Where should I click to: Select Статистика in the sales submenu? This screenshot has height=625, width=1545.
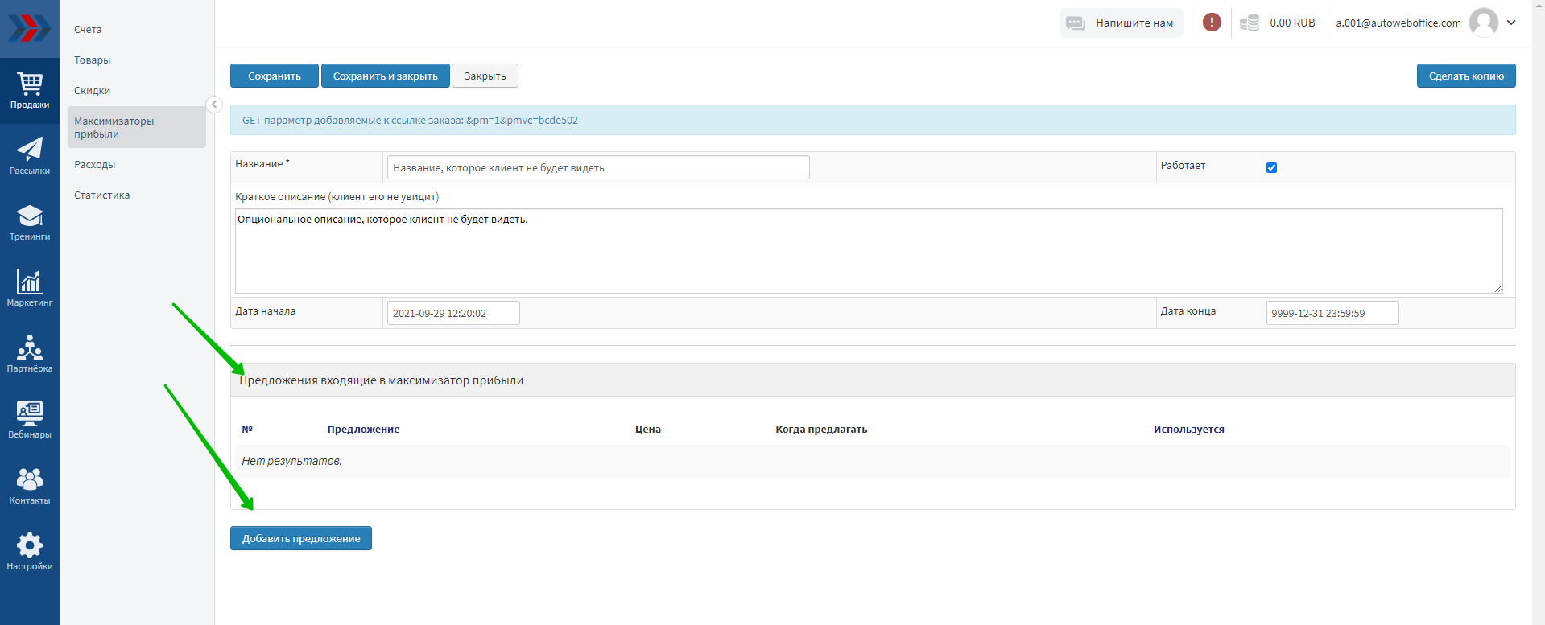pos(101,195)
